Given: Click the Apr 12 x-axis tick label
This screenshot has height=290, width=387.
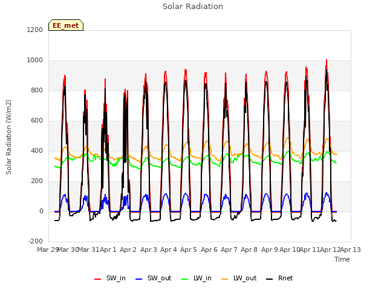Looking at the screenshot, I should pos(330,250).
